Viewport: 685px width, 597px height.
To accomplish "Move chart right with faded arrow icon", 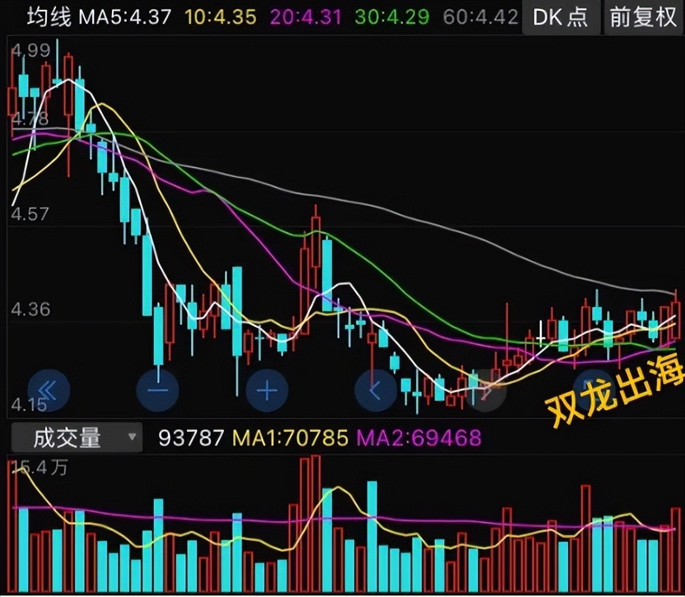I will (x=485, y=390).
